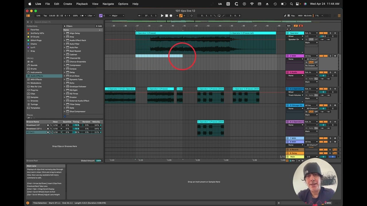
Task: Click the Link button
Action: (x=38, y=16)
